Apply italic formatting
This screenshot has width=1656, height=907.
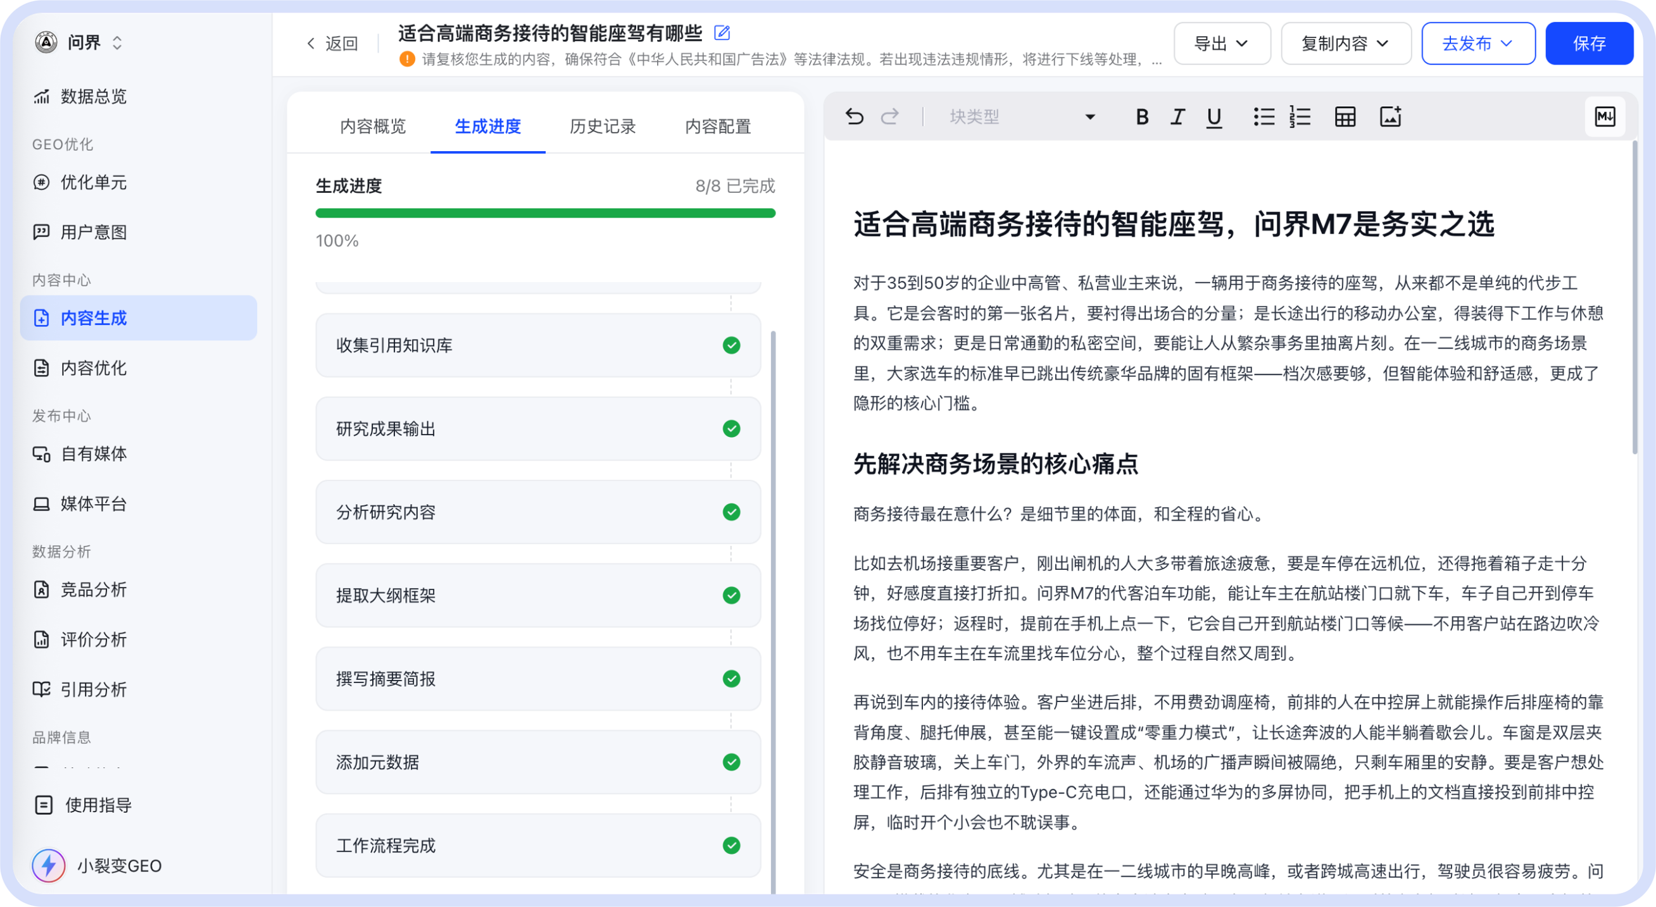click(1177, 117)
